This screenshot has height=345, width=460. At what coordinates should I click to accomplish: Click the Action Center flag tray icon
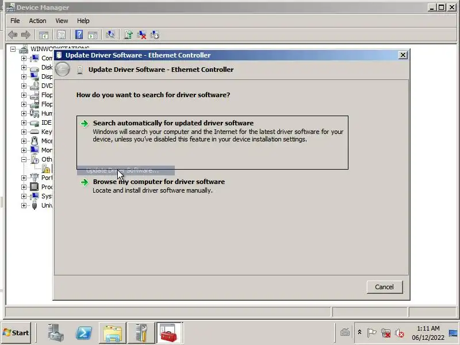tap(371, 333)
